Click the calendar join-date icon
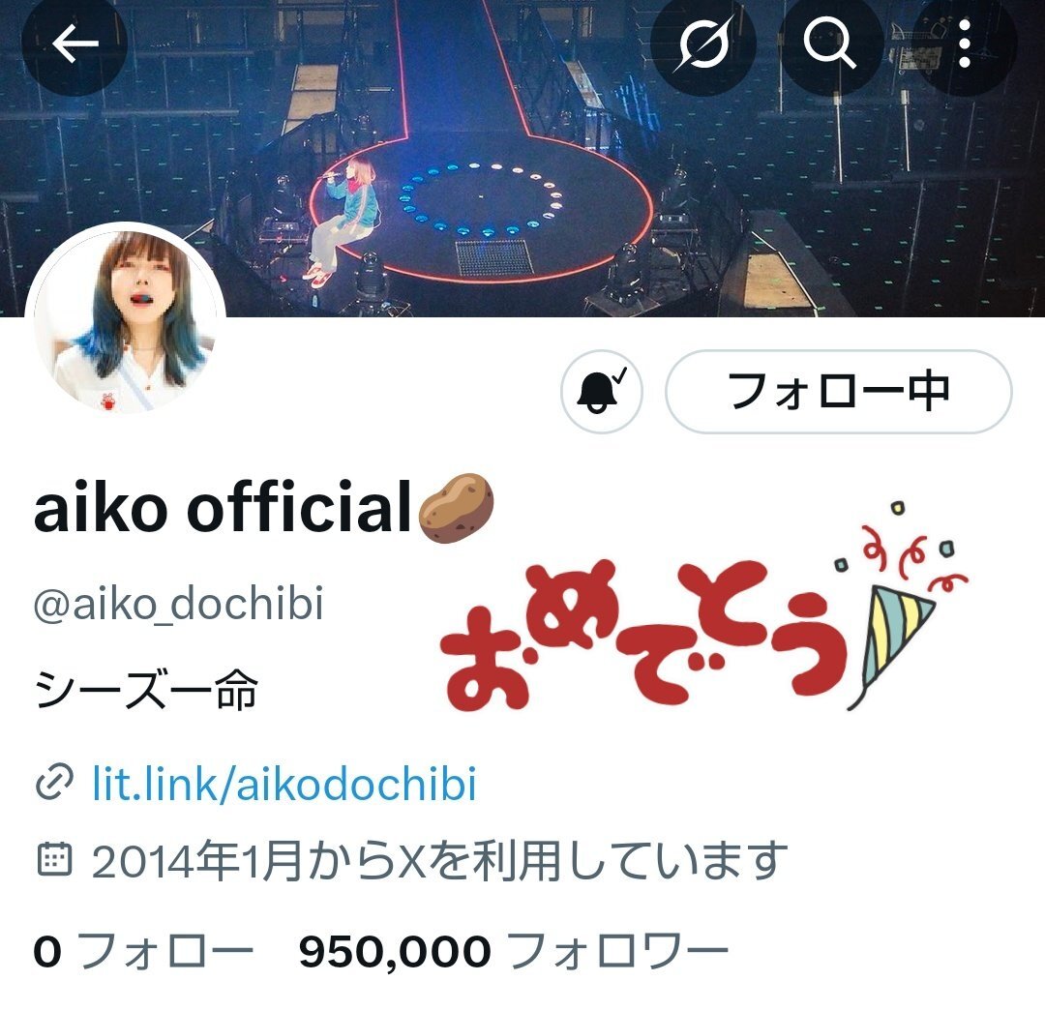 [53, 859]
